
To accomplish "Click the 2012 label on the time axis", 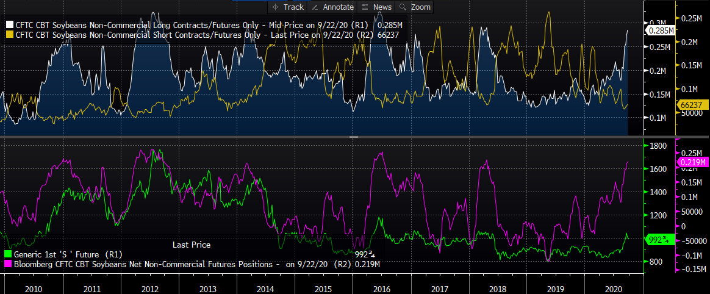I will coord(150,285).
